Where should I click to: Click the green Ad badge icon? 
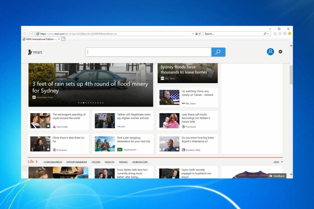pyautogui.click(x=119, y=149)
